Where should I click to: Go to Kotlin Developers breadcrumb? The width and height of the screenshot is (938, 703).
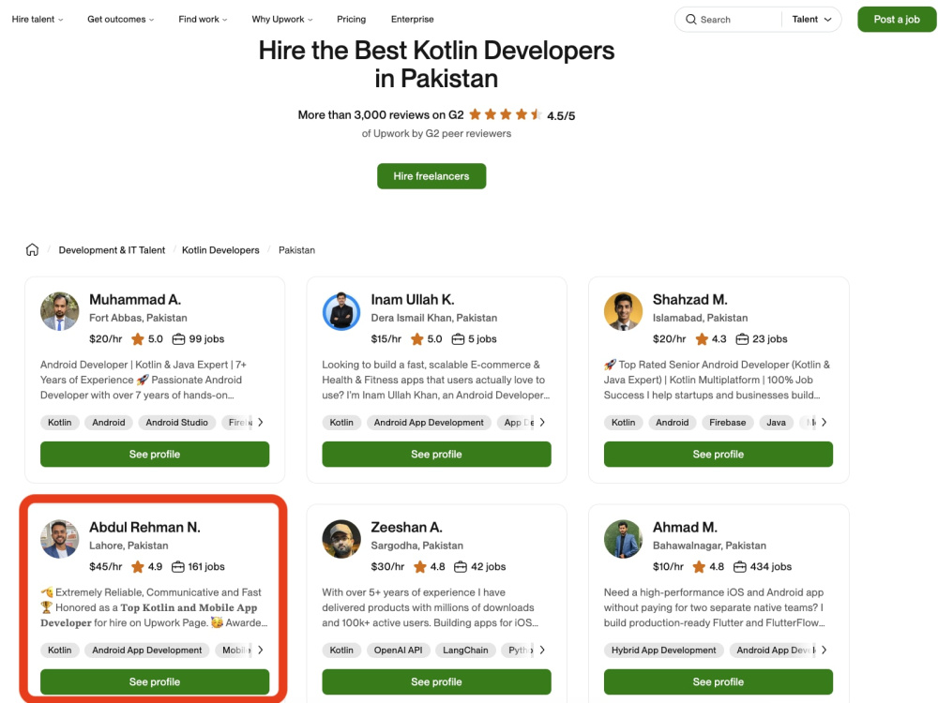click(220, 250)
